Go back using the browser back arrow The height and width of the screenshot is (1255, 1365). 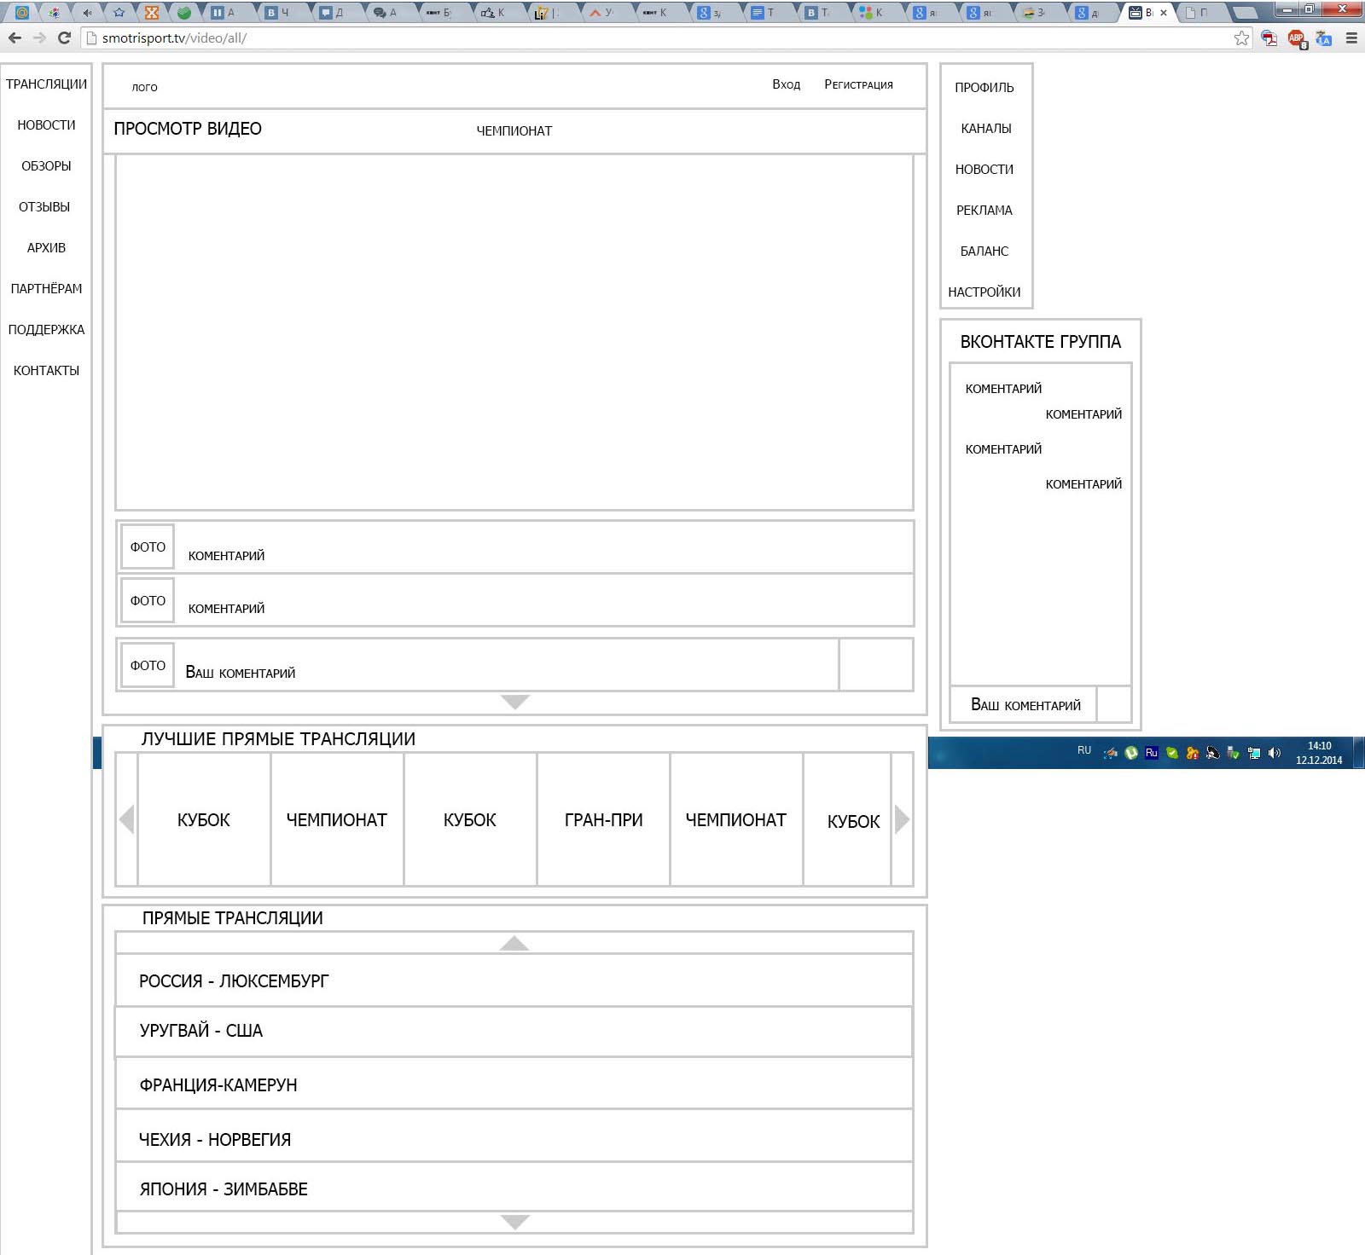15,38
